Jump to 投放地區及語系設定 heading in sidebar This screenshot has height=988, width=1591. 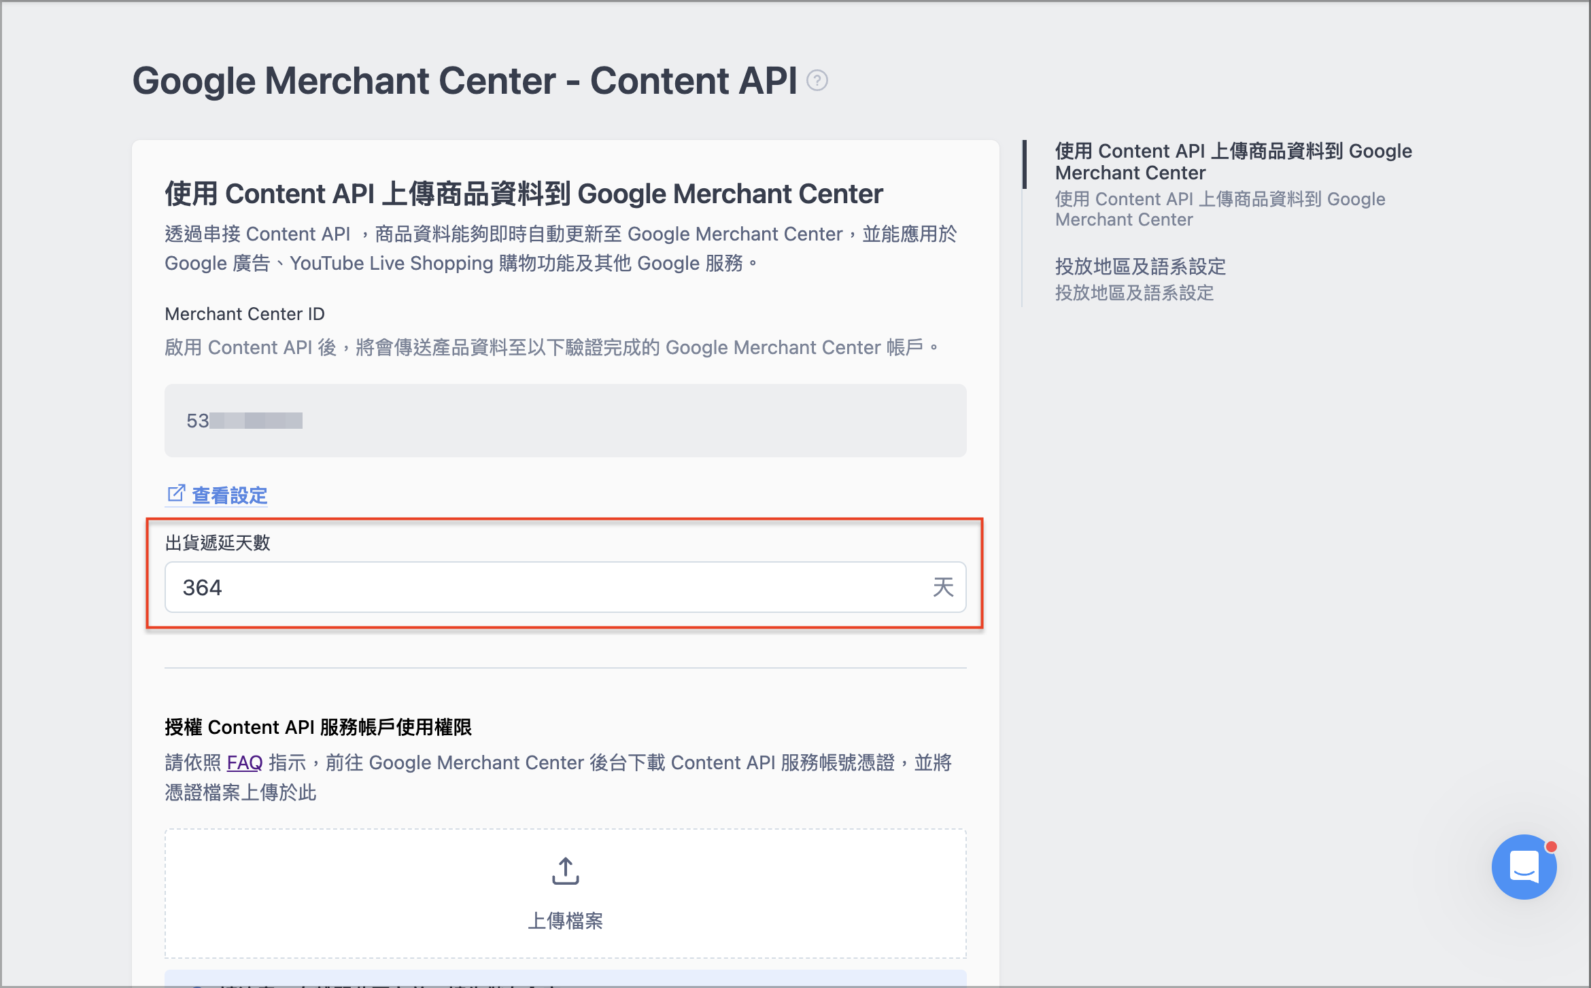tap(1140, 266)
